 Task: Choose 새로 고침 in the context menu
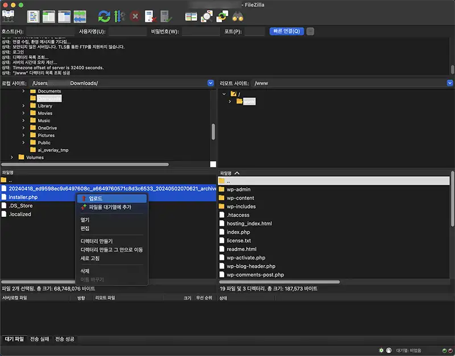point(112,258)
